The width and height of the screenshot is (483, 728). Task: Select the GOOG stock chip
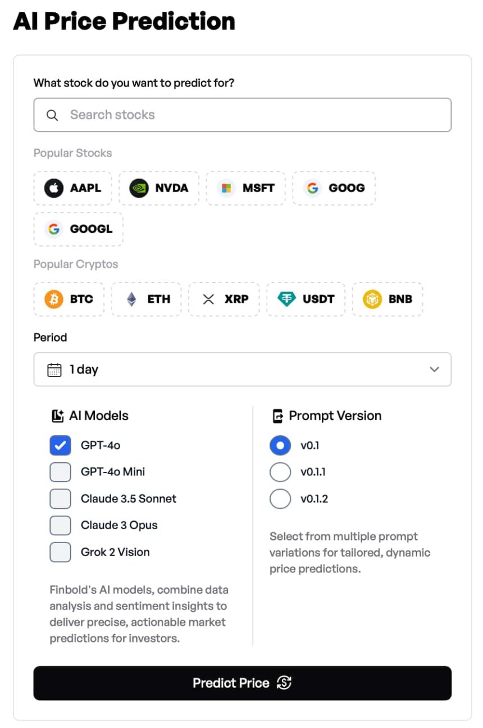tap(334, 188)
